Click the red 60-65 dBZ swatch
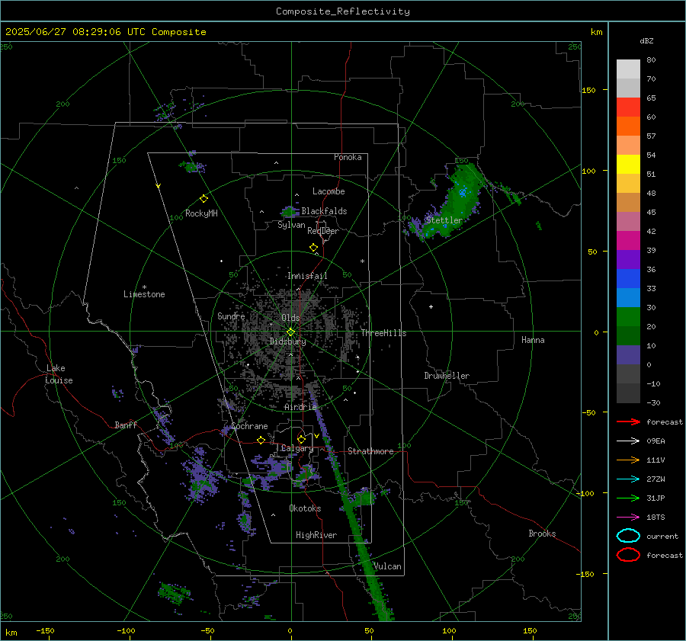686x641 pixels. click(x=628, y=107)
